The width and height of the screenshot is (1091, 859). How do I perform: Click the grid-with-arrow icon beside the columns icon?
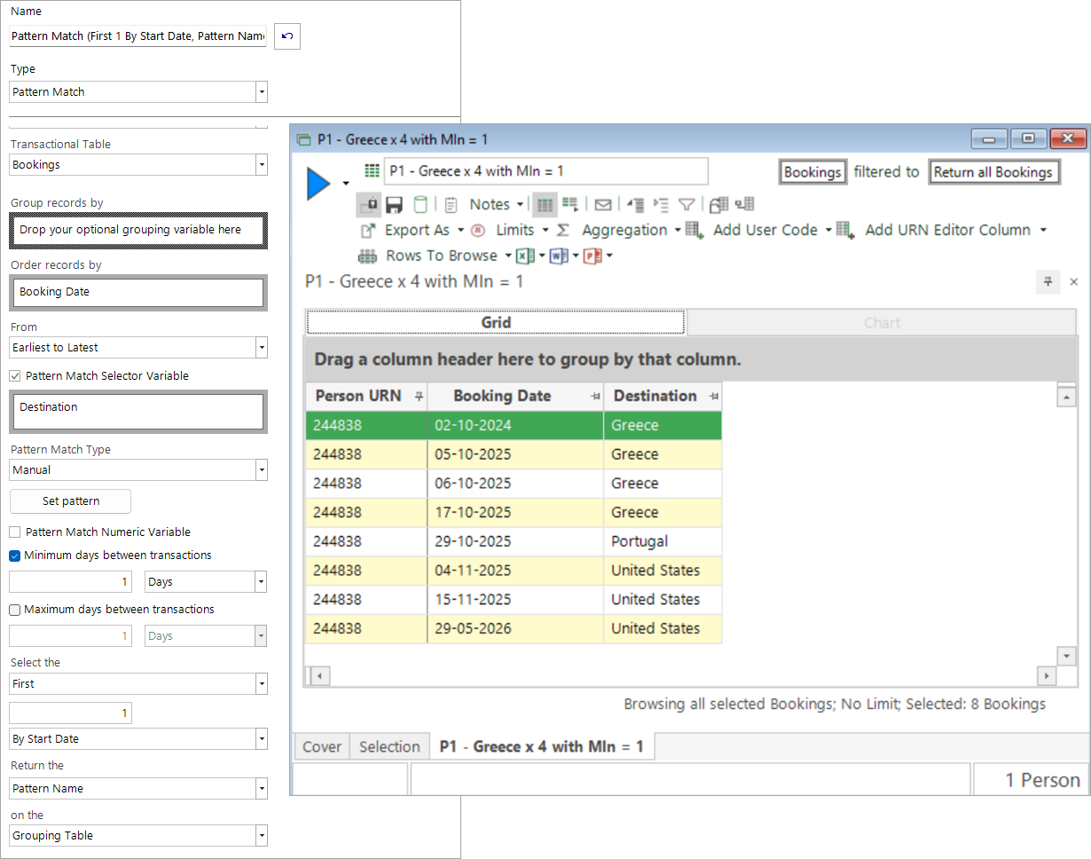(570, 205)
